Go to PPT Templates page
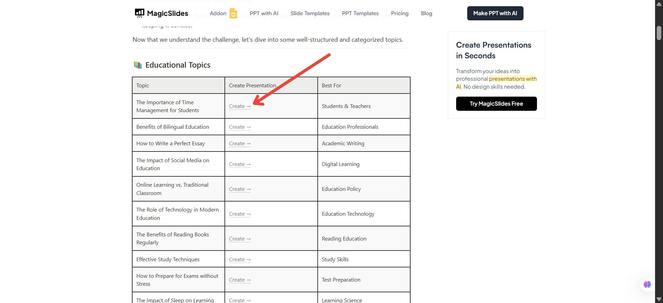Image resolution: width=663 pixels, height=303 pixels. [360, 13]
